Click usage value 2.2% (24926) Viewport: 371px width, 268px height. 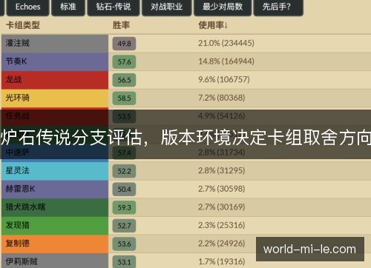(x=222, y=244)
